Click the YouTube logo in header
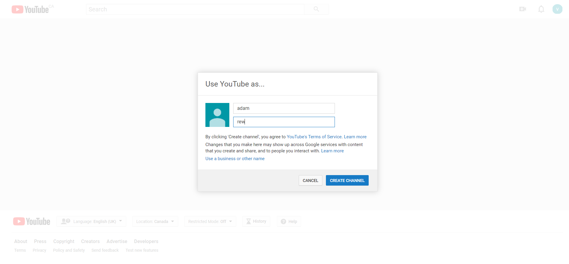The image size is (569, 264). [x=30, y=10]
